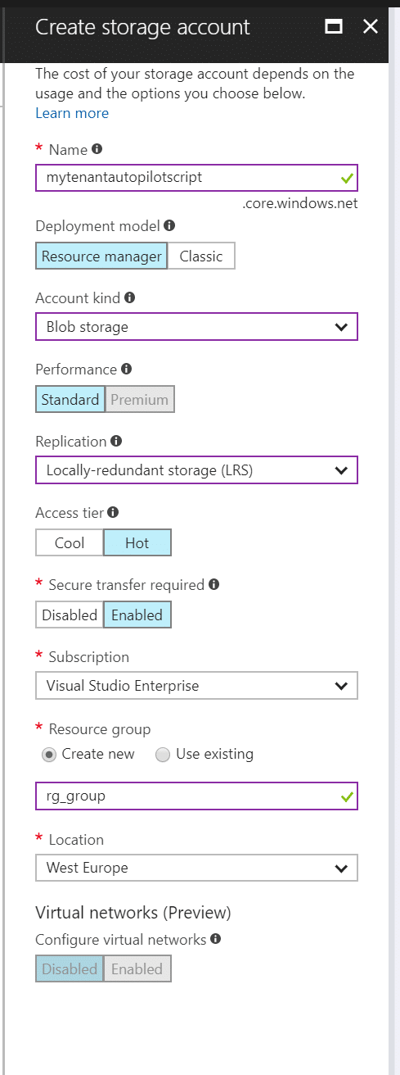Show the Account kind info tooltip icon
The width and height of the screenshot is (400, 1075).
[x=130, y=298]
